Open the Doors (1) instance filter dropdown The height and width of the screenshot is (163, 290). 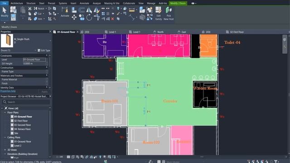point(35,50)
